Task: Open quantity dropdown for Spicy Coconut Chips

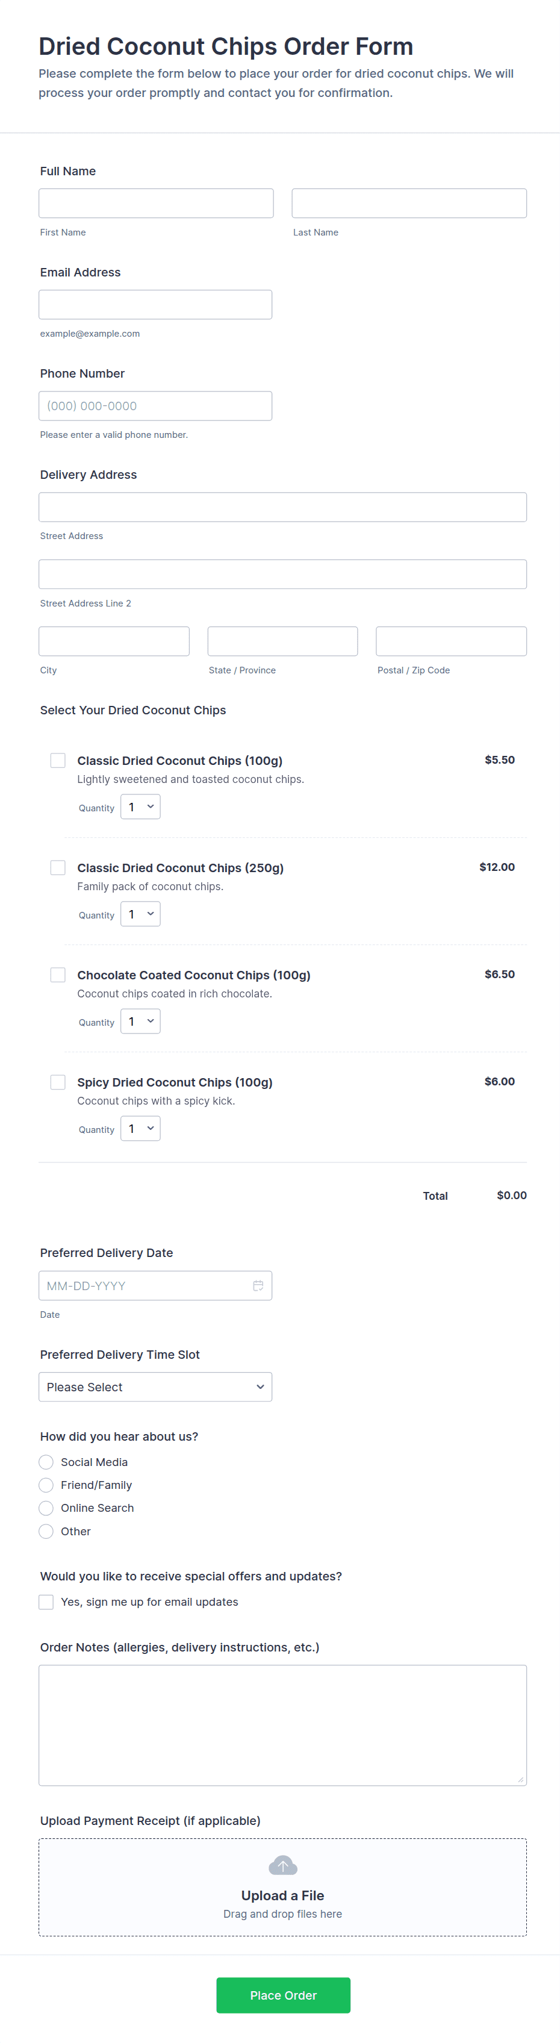Action: (x=140, y=1129)
